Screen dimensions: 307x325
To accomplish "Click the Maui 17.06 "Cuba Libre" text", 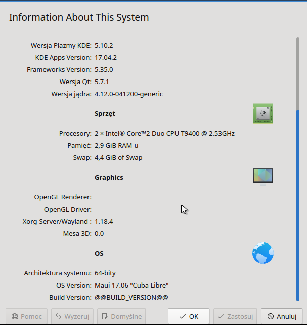I will pyautogui.click(x=131, y=286).
